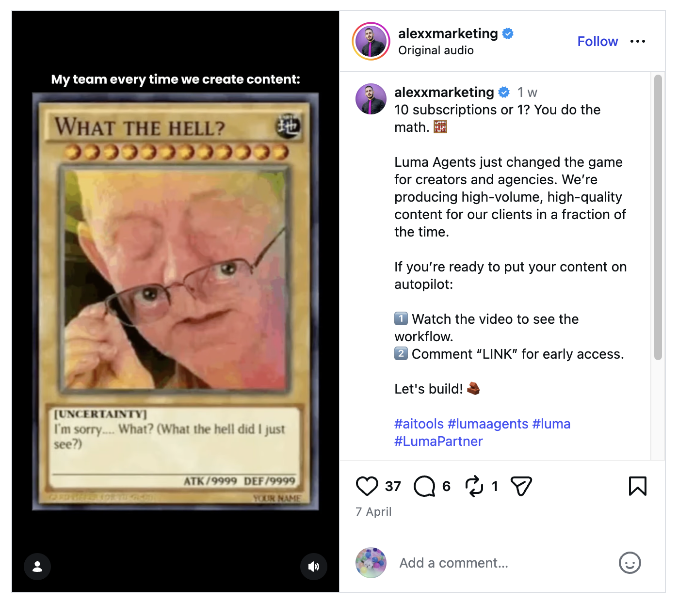Open the alexxmarketing header profile picture
This screenshot has width=678, height=602.
(371, 41)
